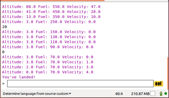This screenshot has width=169, height=98.
Task: Click the output line with Fuel 450.0
Action: click(51, 12)
